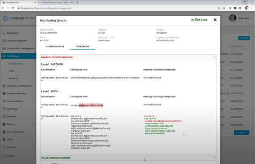Switch to the CONFIGURATION tab
Image resolution: width=255 pixels, height=164 pixels.
55,46
